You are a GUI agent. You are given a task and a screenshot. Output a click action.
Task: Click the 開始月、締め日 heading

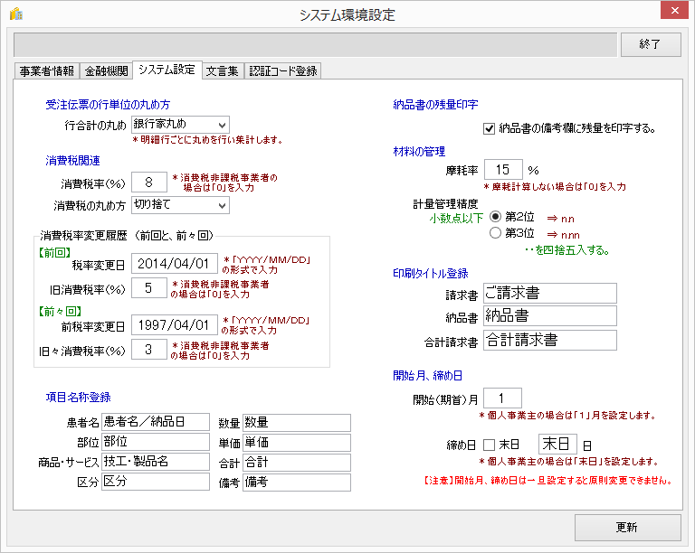(428, 376)
